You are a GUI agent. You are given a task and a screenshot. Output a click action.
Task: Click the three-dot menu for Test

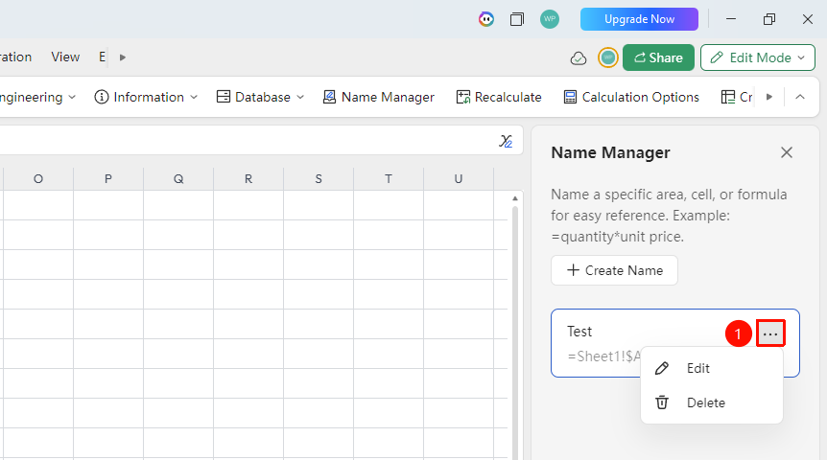click(770, 333)
